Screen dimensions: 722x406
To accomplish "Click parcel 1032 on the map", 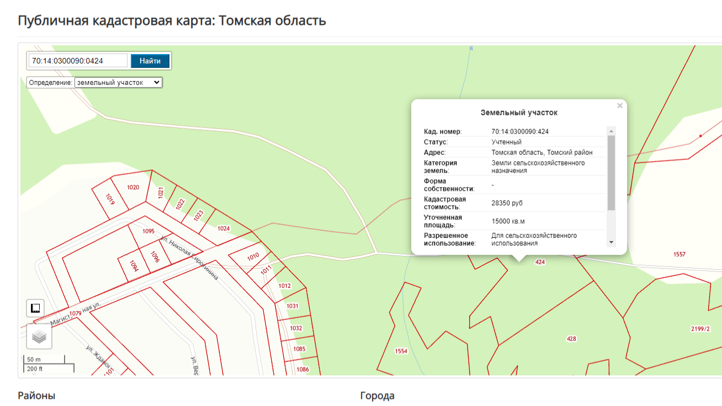I will point(296,328).
